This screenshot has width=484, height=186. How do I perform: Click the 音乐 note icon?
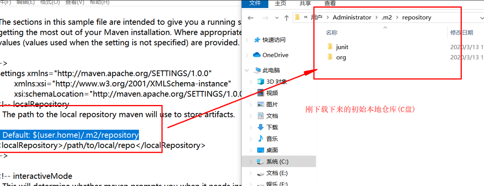(x=261, y=139)
